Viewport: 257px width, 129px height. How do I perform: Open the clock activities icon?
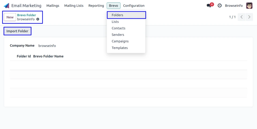coord(220,6)
